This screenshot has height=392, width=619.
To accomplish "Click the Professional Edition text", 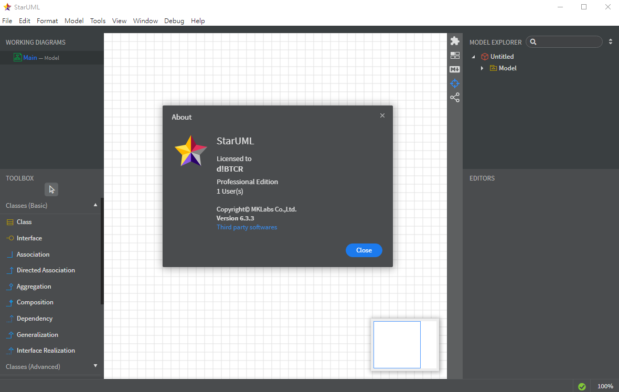I will click(x=247, y=182).
